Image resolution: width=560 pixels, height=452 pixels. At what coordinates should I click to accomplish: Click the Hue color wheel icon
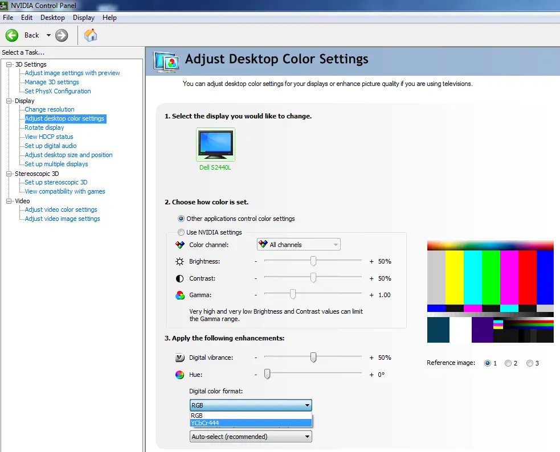pos(180,375)
